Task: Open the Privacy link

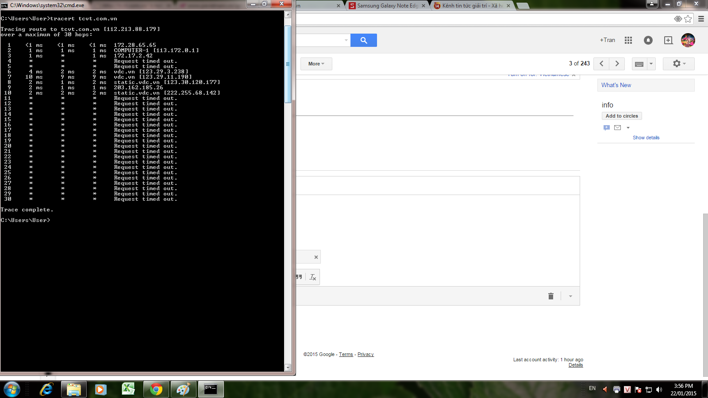Action: [366, 354]
